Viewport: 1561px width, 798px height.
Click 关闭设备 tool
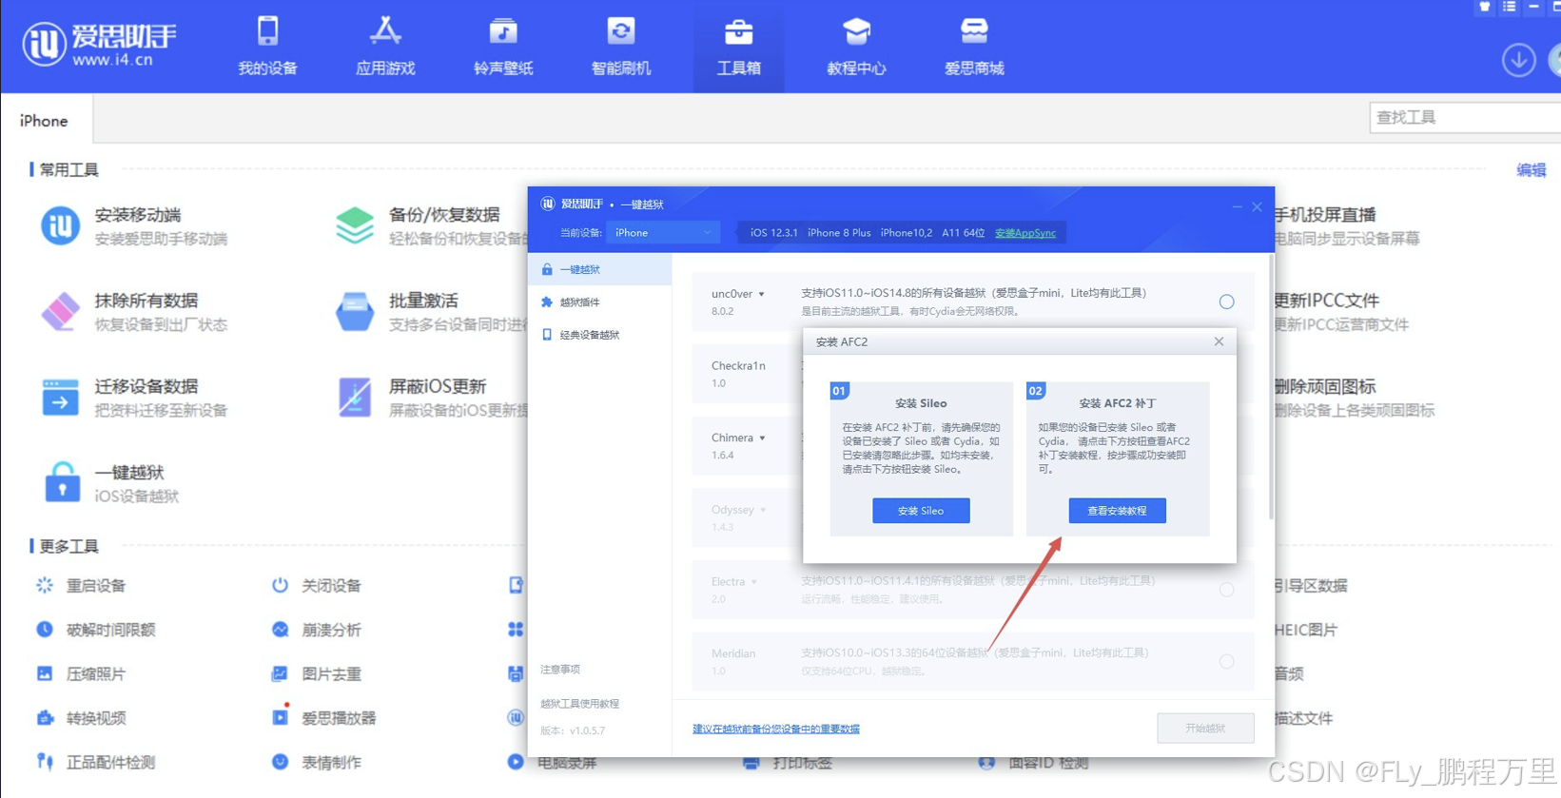(317, 585)
